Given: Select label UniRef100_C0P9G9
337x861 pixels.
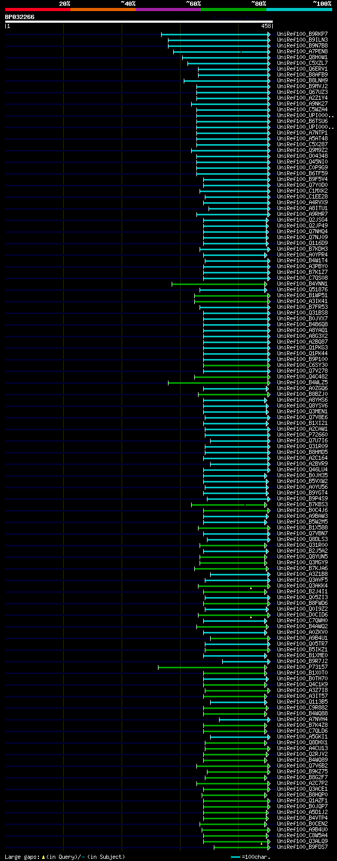Looking at the screenshot, I should [x=302, y=167].
